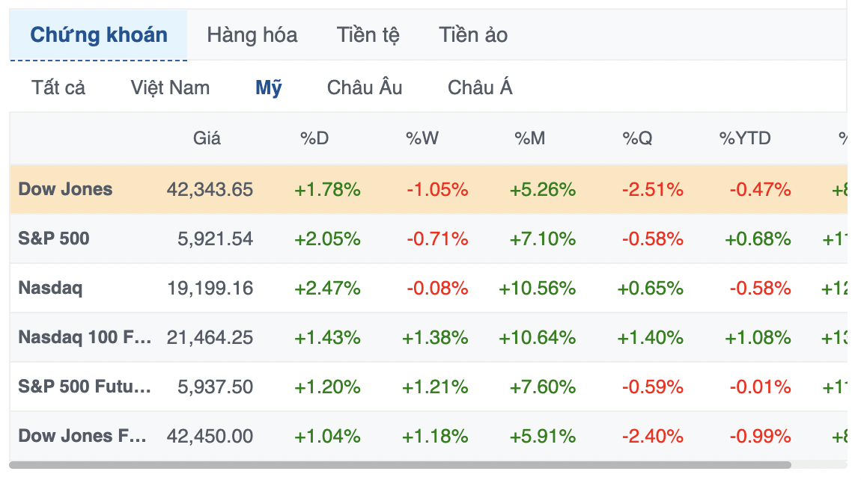The width and height of the screenshot is (861, 480).
Task: Click the horizontal scrollbar below the table
Action: [x=400, y=465]
